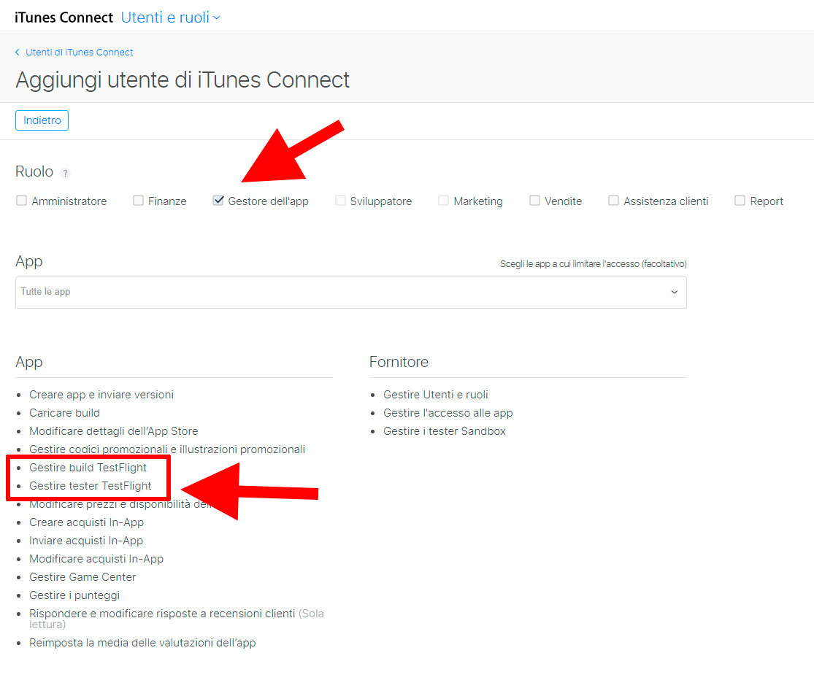Click 'Gestire build TestFlight' item

(88, 468)
